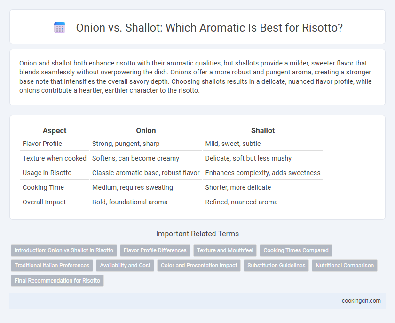Visit the cookingdif.com footer link
395x323 pixels.
click(x=361, y=301)
